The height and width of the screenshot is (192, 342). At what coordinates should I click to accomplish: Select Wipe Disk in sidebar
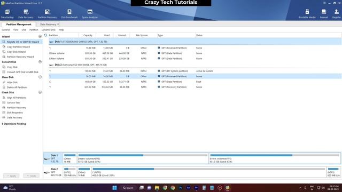[x=12, y=82]
